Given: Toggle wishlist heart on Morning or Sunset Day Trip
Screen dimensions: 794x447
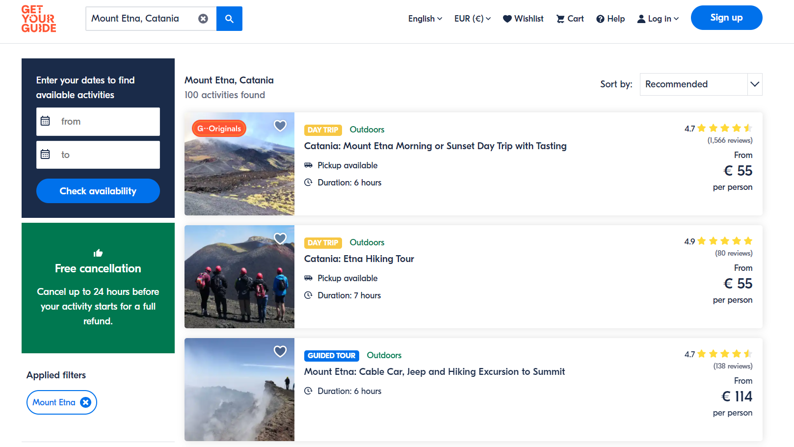Looking at the screenshot, I should coord(280,126).
